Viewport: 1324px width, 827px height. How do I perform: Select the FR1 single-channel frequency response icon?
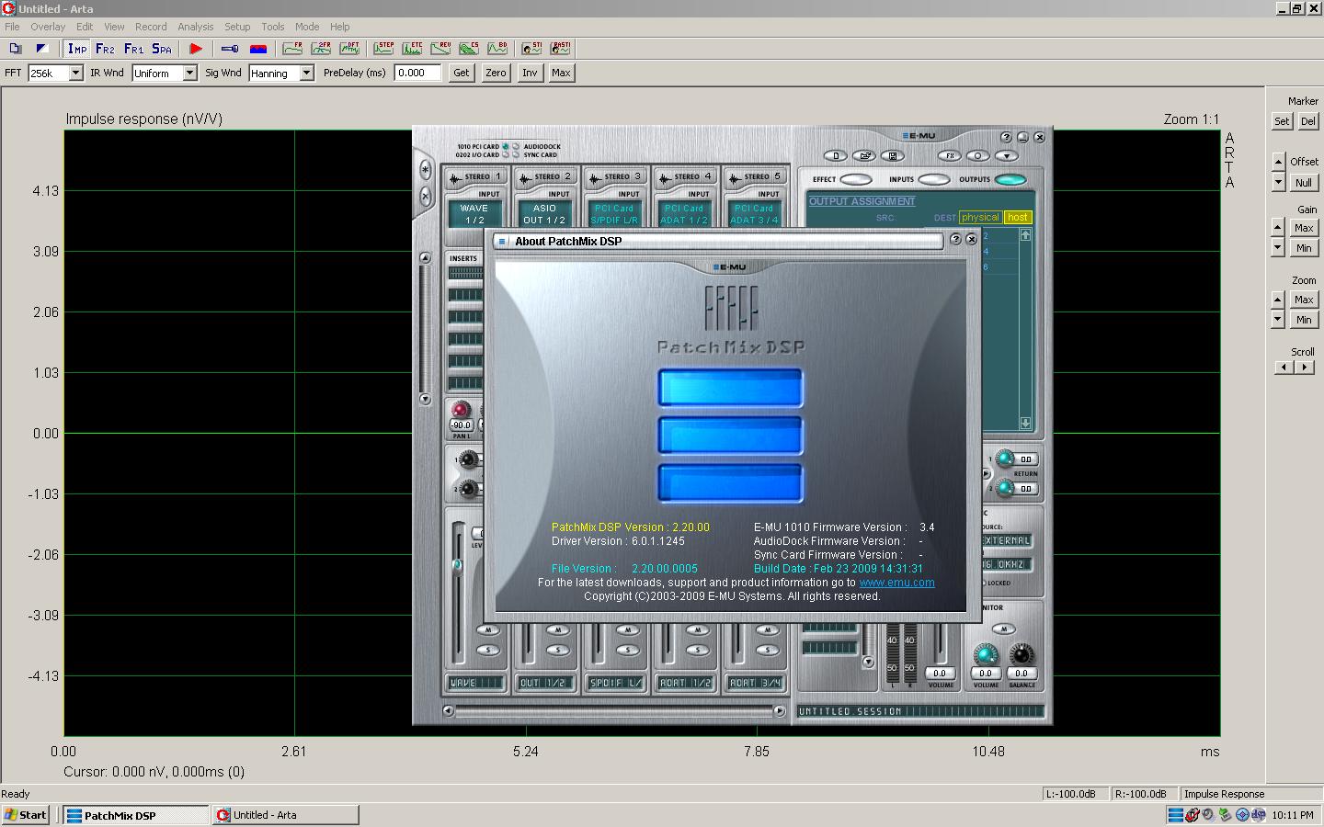click(133, 49)
